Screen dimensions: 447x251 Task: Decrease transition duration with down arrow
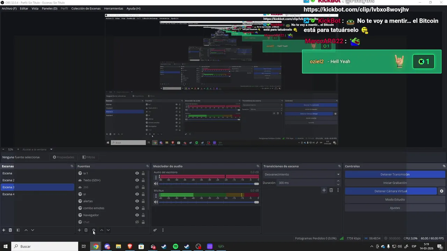[338, 184]
